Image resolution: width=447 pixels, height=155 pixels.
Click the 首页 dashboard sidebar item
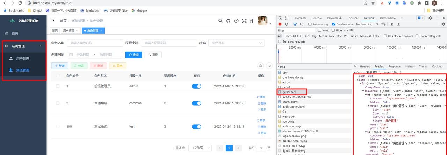(23, 33)
